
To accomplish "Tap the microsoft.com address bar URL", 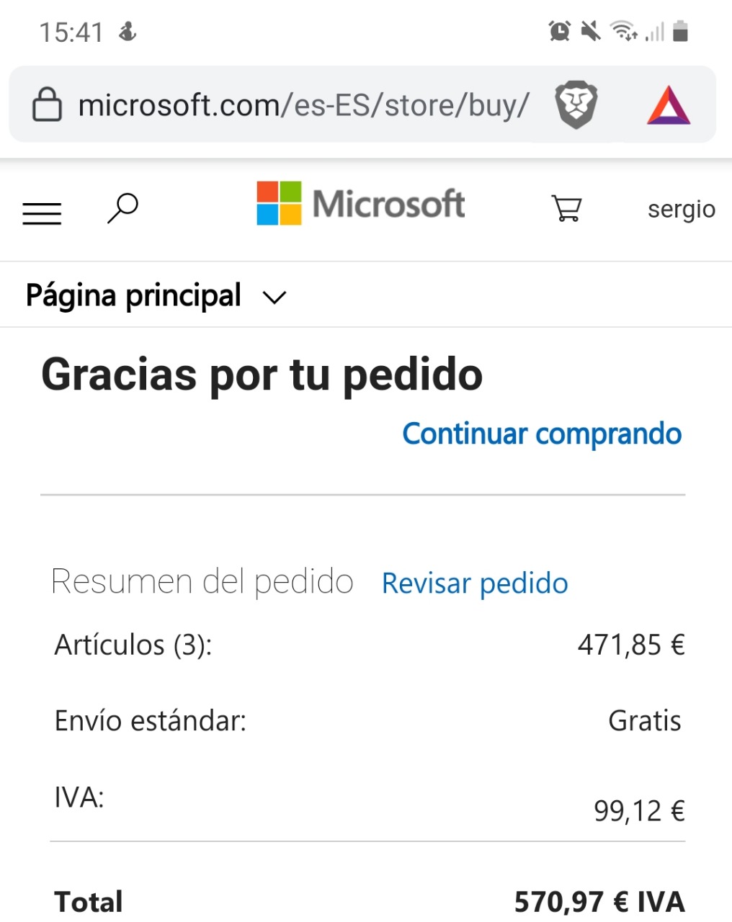I will (303, 105).
